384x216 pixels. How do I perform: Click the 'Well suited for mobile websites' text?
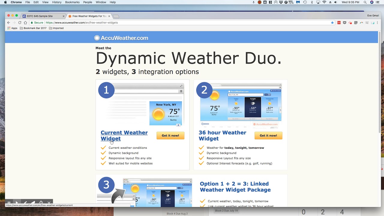[x=130, y=163]
